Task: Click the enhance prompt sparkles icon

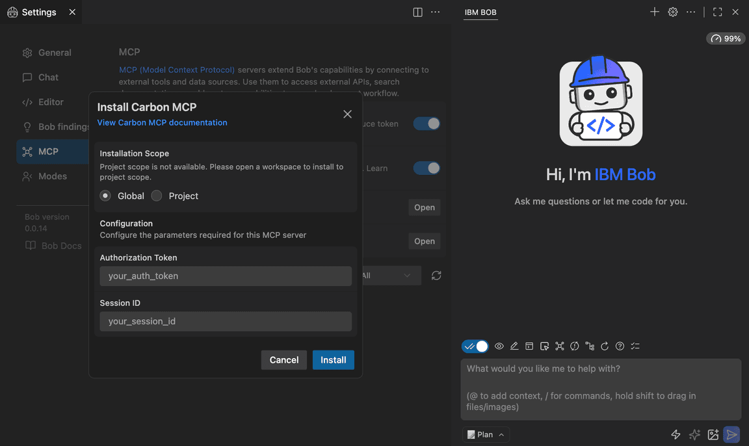Action: point(694,434)
